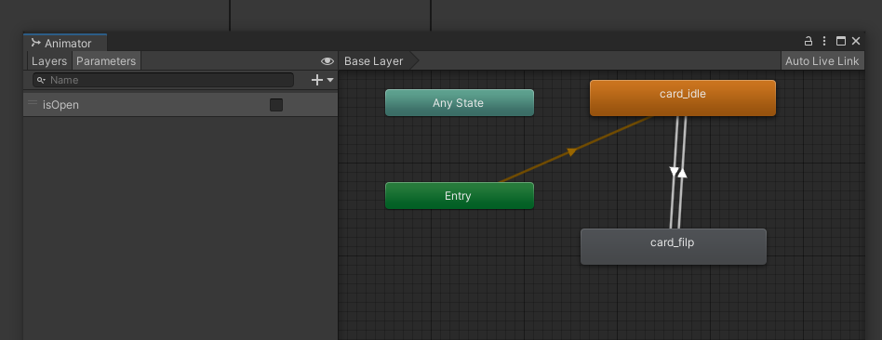Switch to the Parameters tab
Viewport: 882px width, 340px height.
point(106,61)
